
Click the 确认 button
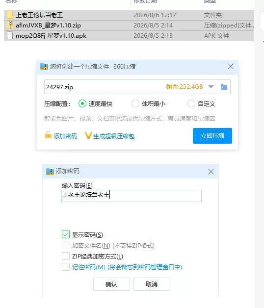[x=111, y=284]
